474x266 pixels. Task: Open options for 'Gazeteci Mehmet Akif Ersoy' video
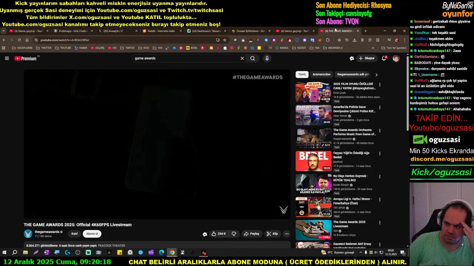(380, 245)
